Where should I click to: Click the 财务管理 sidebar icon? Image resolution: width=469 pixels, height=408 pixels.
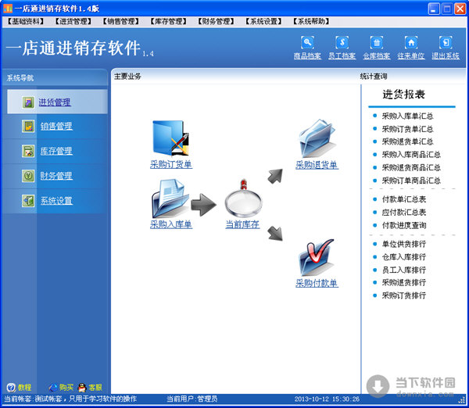[28, 176]
